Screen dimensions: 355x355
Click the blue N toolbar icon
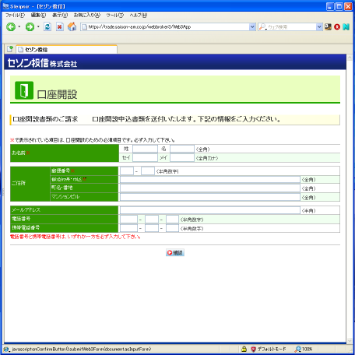346,26
